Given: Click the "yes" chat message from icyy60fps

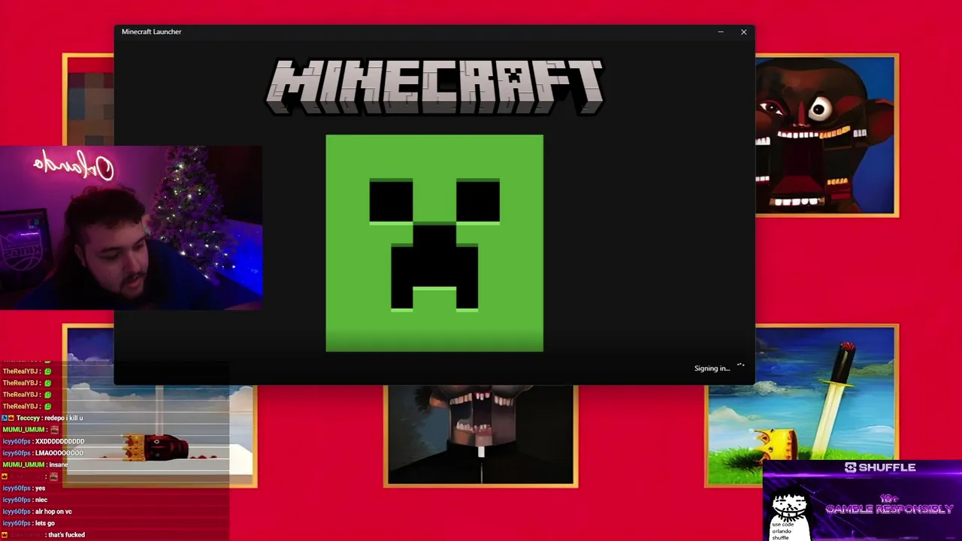Looking at the screenshot, I should pyautogui.click(x=40, y=488).
